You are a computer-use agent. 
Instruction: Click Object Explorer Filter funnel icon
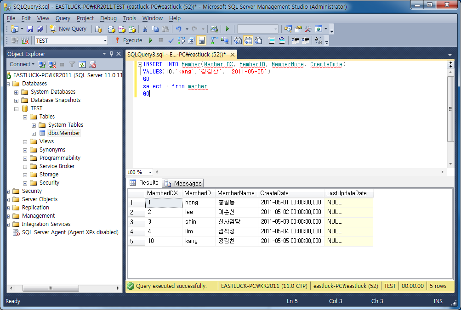coord(72,65)
